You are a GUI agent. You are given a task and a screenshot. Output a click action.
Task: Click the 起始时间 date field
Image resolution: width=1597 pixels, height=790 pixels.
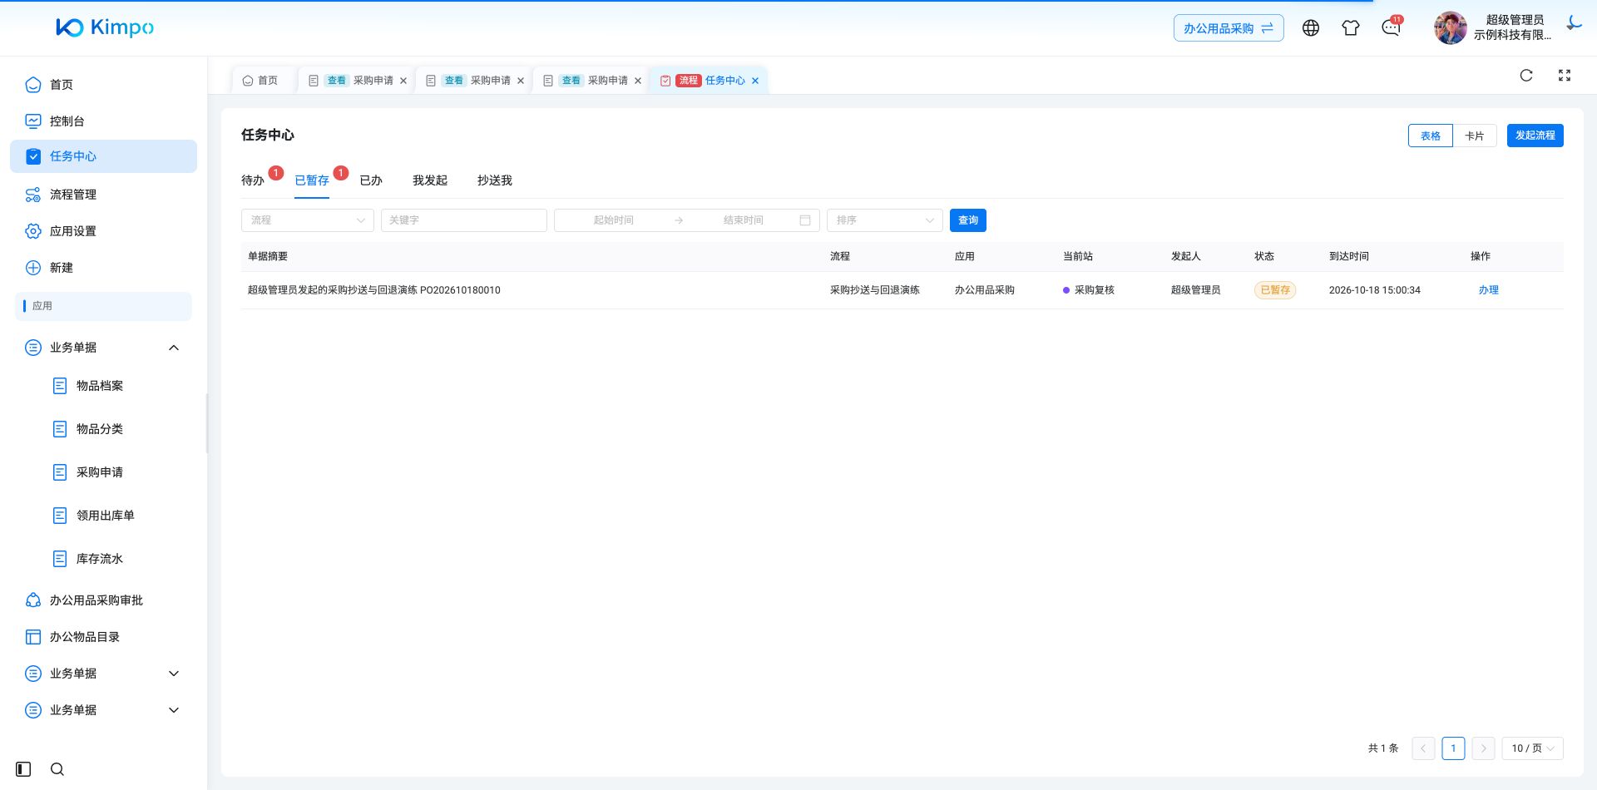614,220
